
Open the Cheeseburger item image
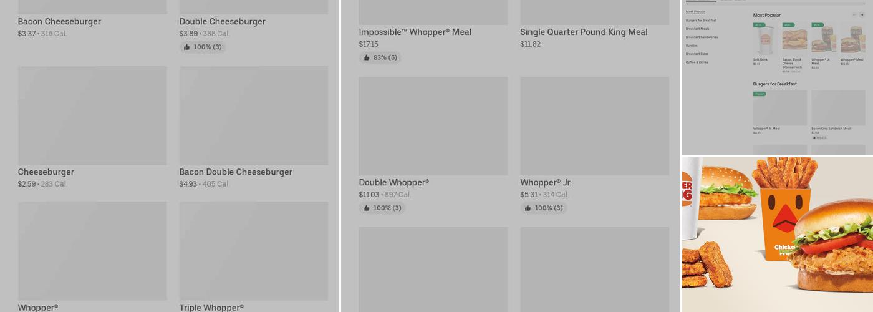pos(92,115)
